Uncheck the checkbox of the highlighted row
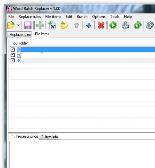 pos(13,49)
